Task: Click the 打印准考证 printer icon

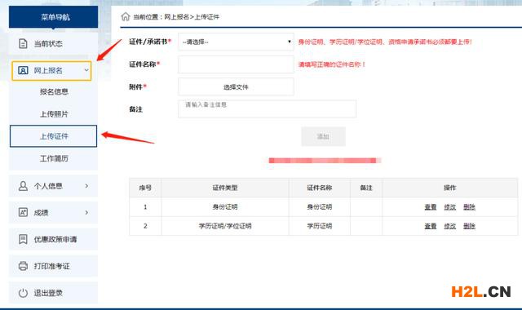Action: point(23,266)
